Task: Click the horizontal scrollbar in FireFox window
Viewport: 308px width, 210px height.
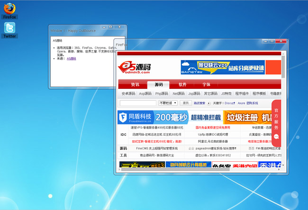Action: coord(175,169)
